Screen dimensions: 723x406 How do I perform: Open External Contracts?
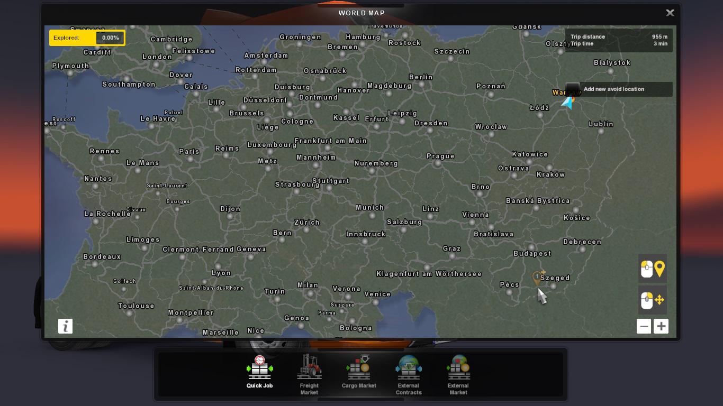point(409,374)
